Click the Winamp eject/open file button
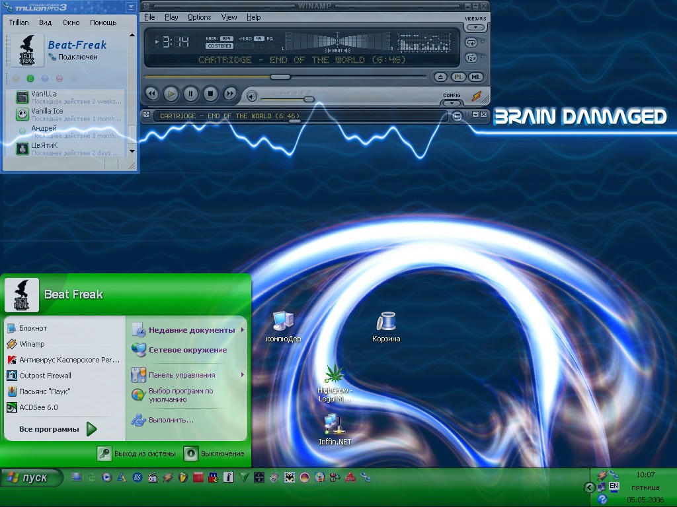 [440, 77]
